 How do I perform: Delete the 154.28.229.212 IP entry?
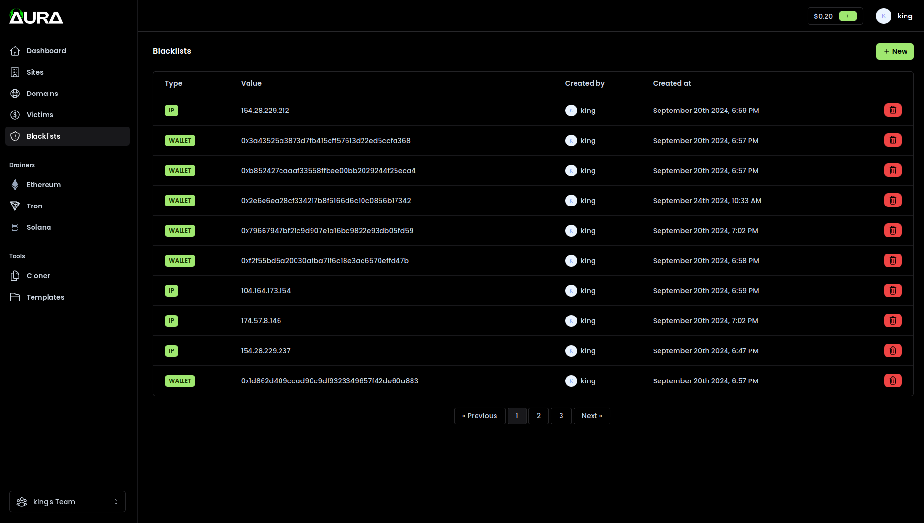tap(892, 110)
